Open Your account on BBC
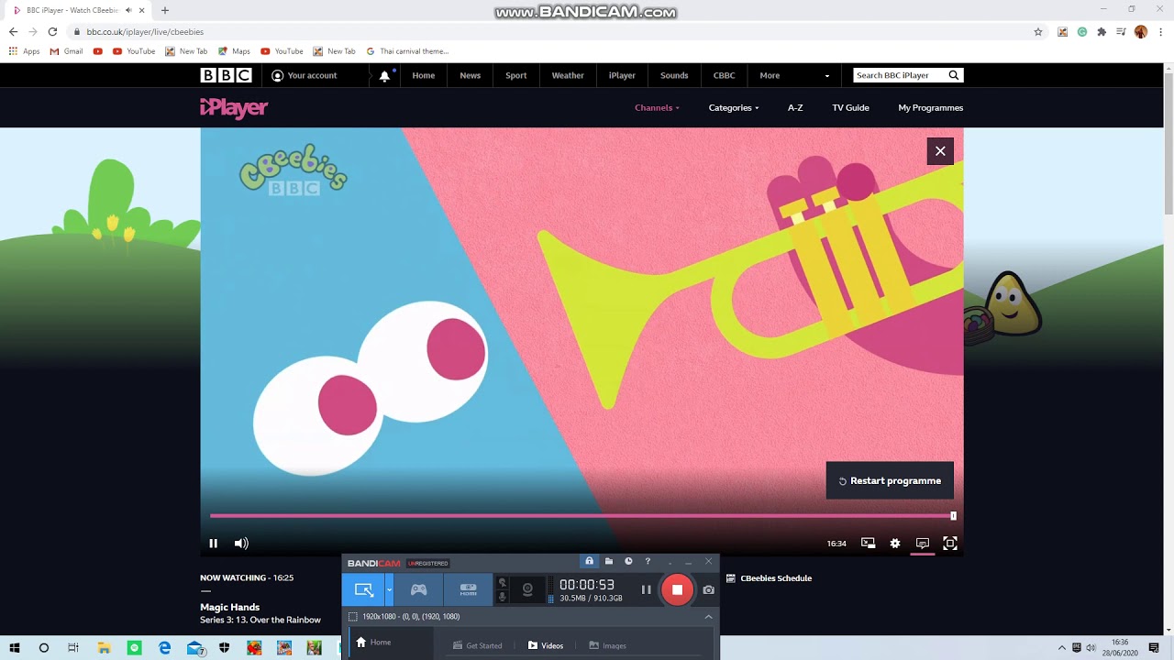 [305, 75]
